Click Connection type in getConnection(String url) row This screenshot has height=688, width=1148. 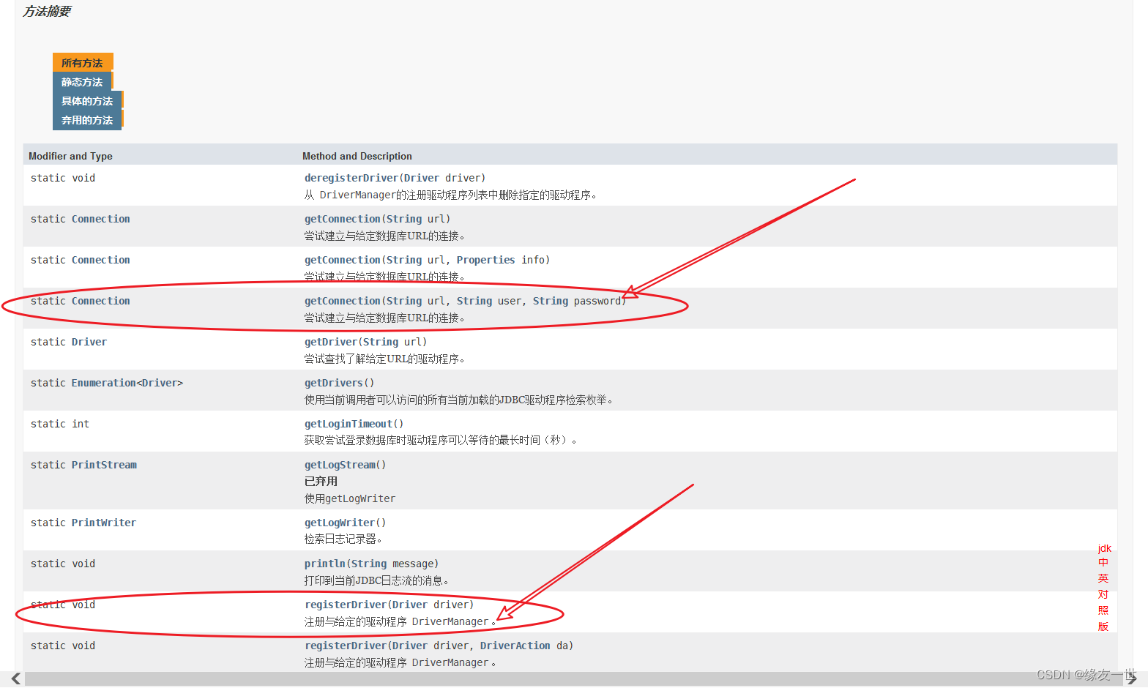(x=101, y=219)
